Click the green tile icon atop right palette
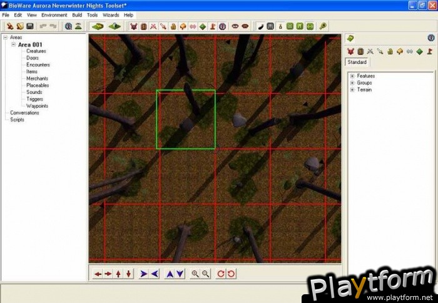 [x=350, y=38]
